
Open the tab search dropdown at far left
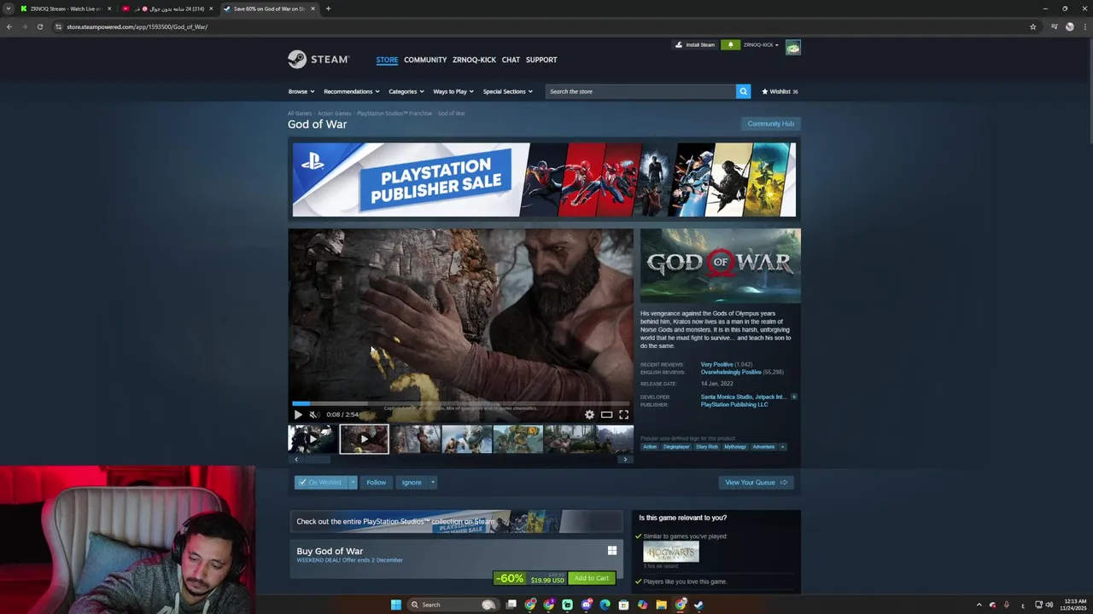[9, 9]
